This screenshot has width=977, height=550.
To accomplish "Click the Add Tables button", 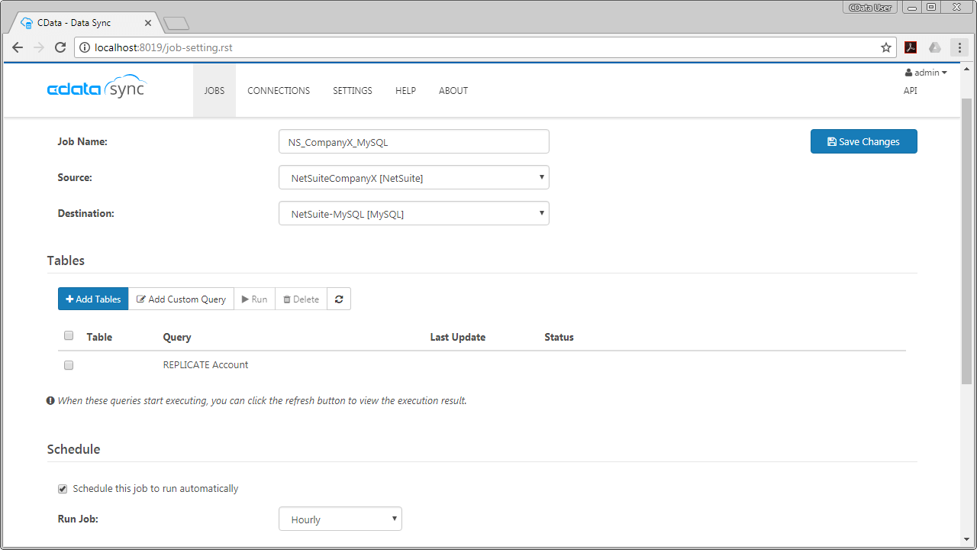I will 93,299.
